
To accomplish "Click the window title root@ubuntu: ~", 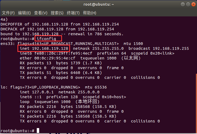I will (x=99, y=4).
